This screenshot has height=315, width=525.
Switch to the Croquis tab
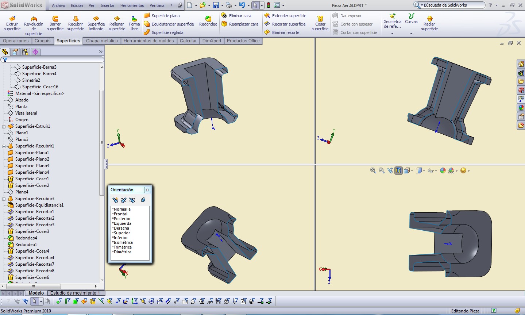tap(43, 41)
